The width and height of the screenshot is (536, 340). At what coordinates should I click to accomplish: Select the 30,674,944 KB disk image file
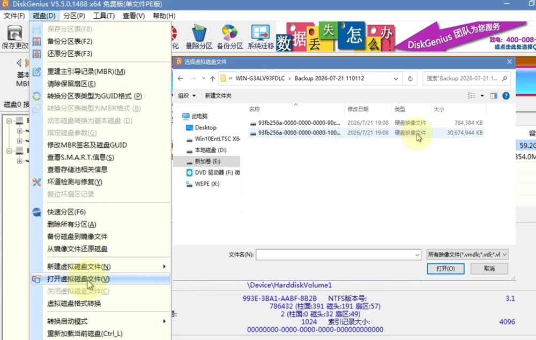click(x=366, y=133)
